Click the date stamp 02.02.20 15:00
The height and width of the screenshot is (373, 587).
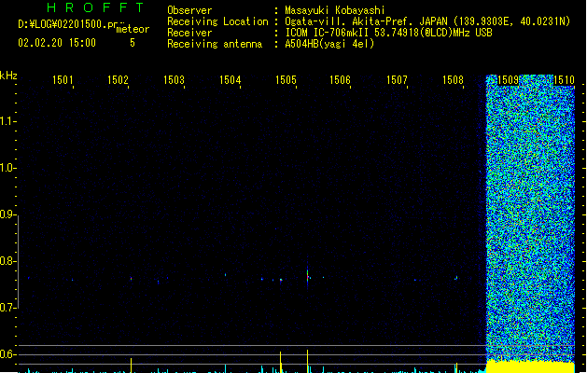[57, 43]
